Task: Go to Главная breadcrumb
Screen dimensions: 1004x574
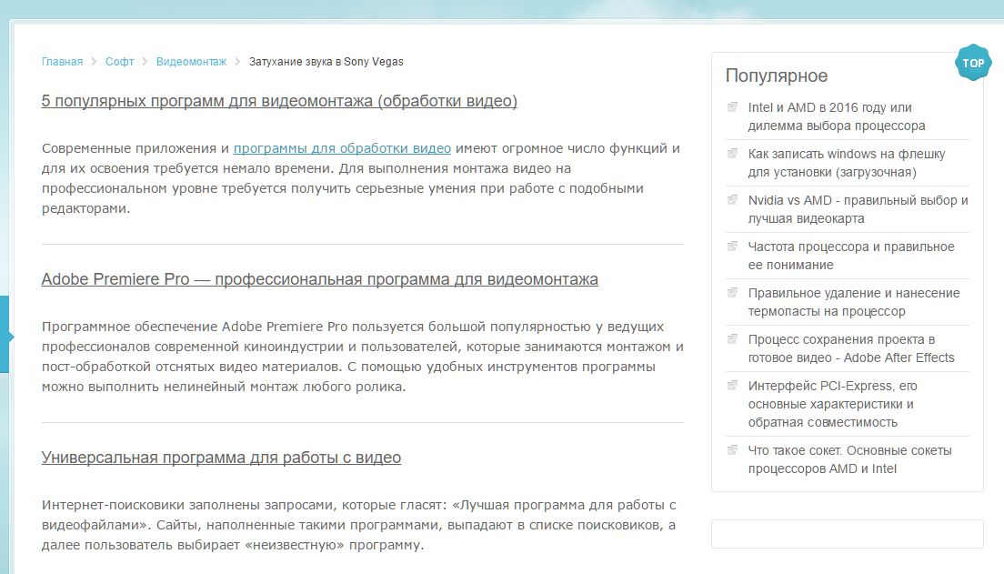Action: [x=62, y=62]
